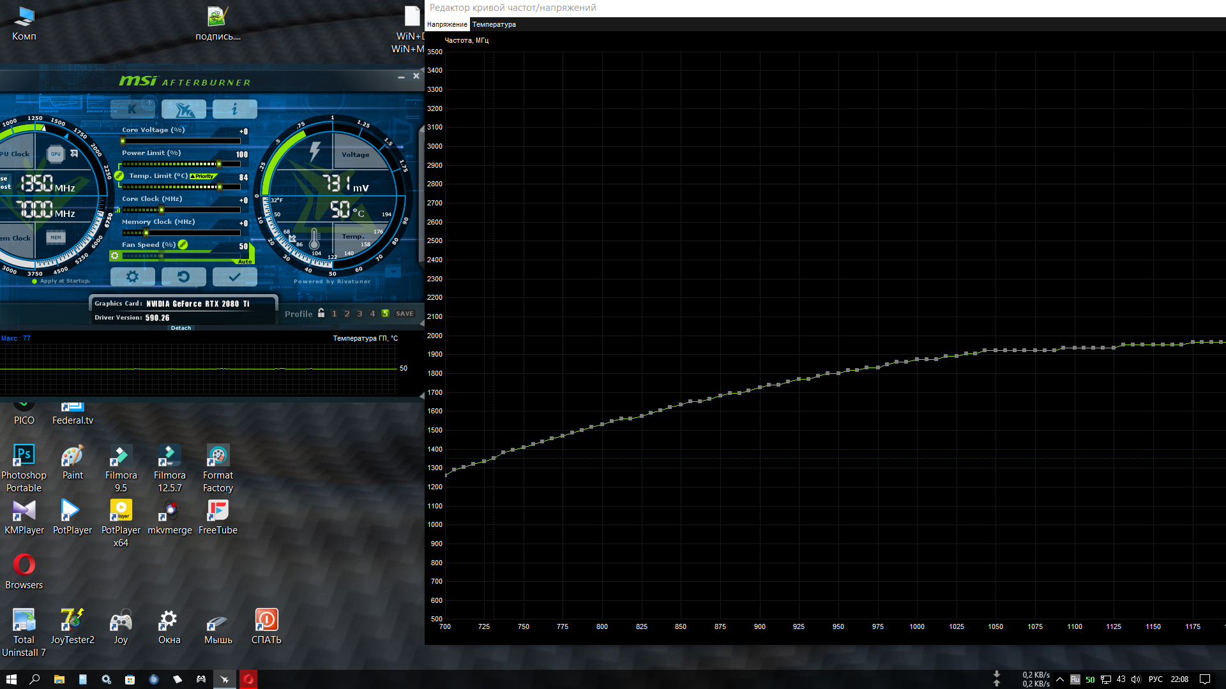Collapse monitoring graph side arrow
The height and width of the screenshot is (689, 1226).
point(421,396)
